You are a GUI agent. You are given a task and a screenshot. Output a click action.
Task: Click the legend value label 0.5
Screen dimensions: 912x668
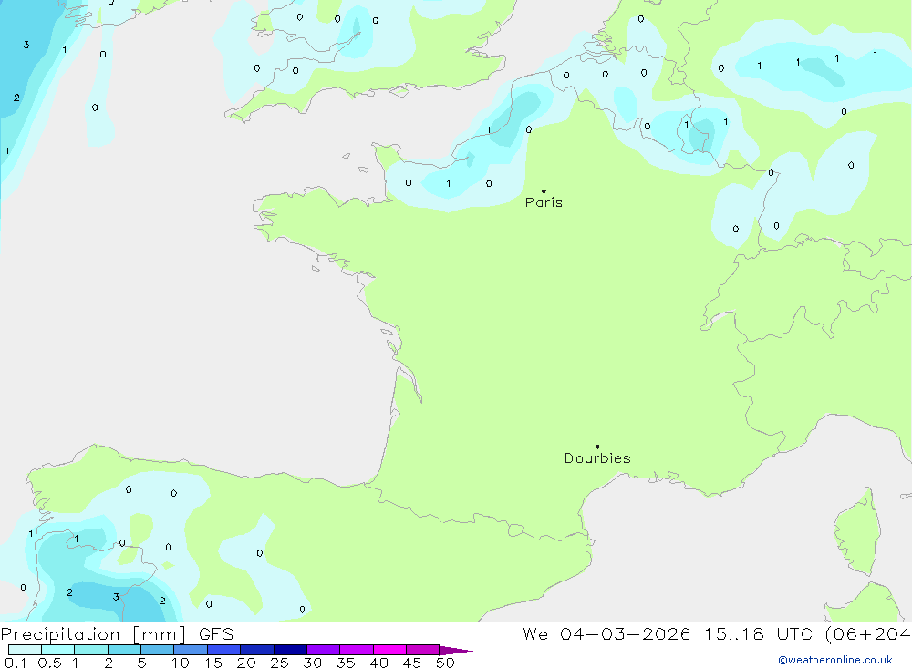coord(49,663)
